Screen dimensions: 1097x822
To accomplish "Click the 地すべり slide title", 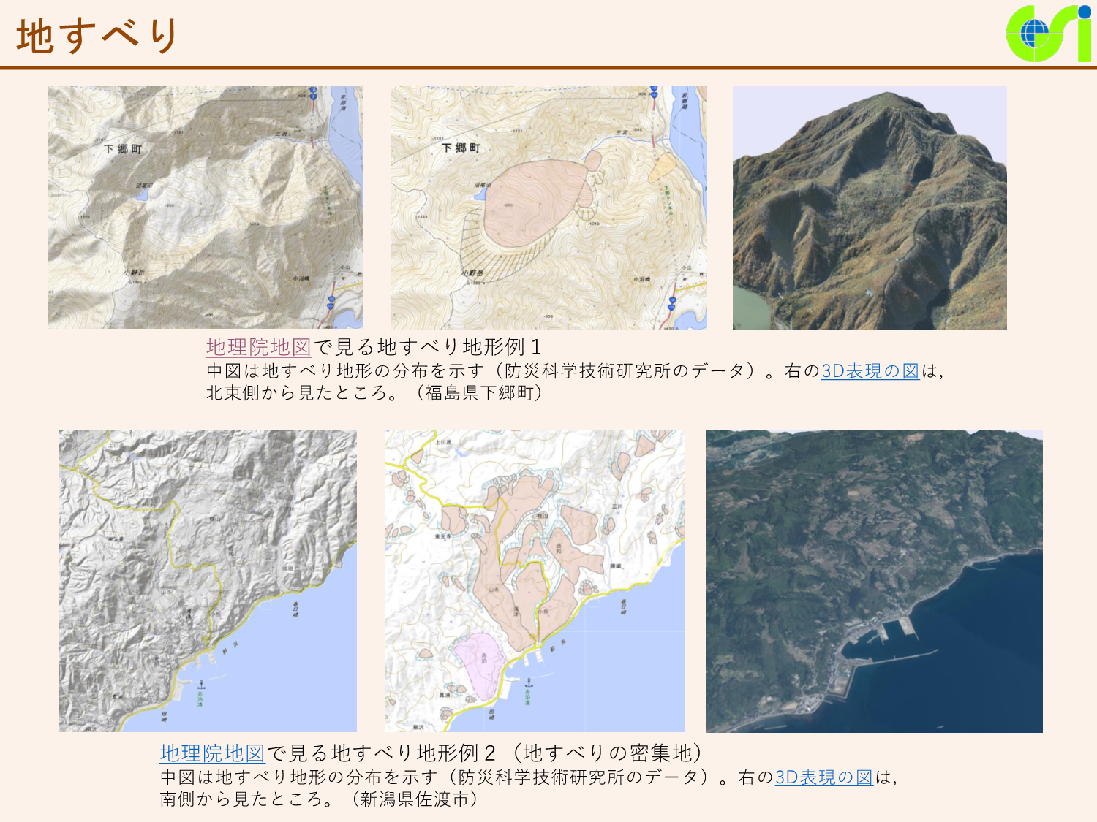I will pyautogui.click(x=97, y=35).
